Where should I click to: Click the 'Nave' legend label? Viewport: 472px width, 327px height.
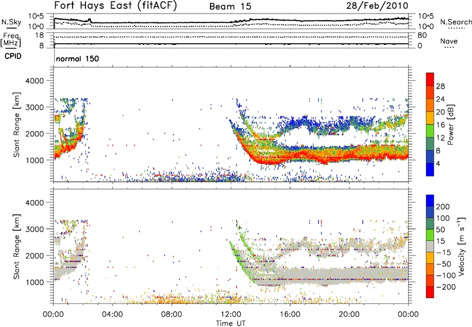tap(449, 41)
